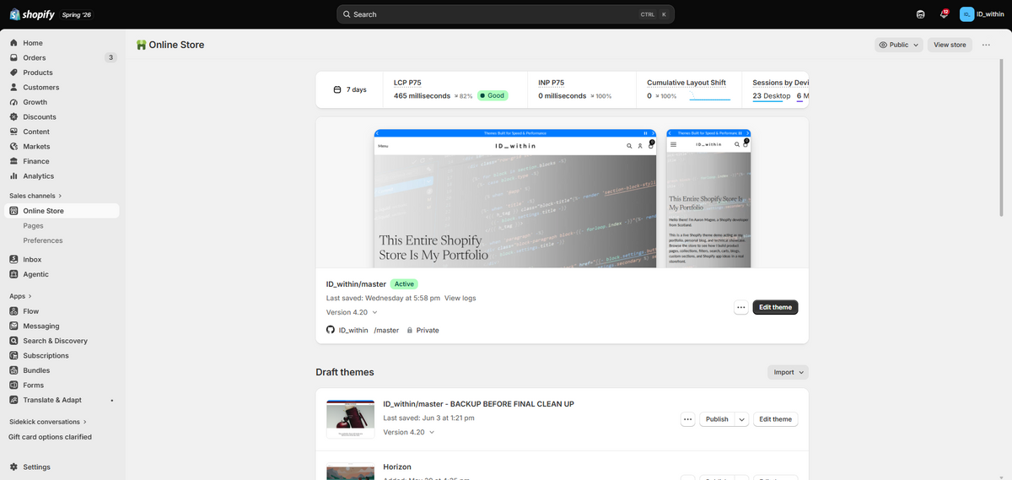The width and height of the screenshot is (1012, 480).
Task: Click the Search & Discovery app icon
Action: pos(13,341)
